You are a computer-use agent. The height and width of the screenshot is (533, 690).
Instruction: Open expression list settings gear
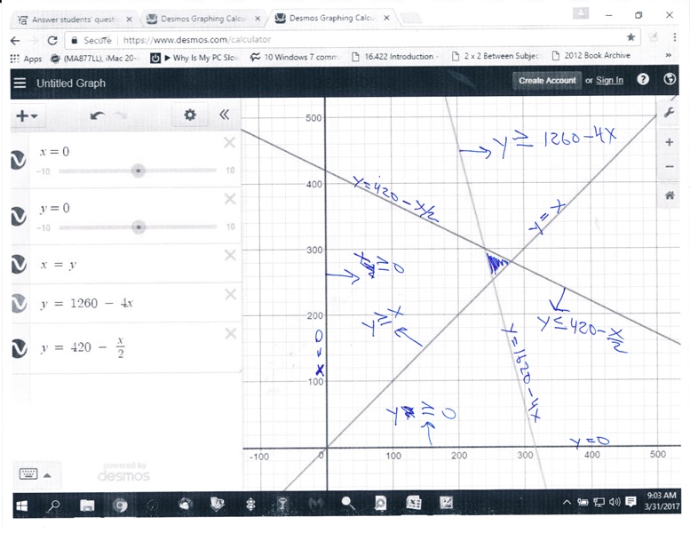pos(190,115)
